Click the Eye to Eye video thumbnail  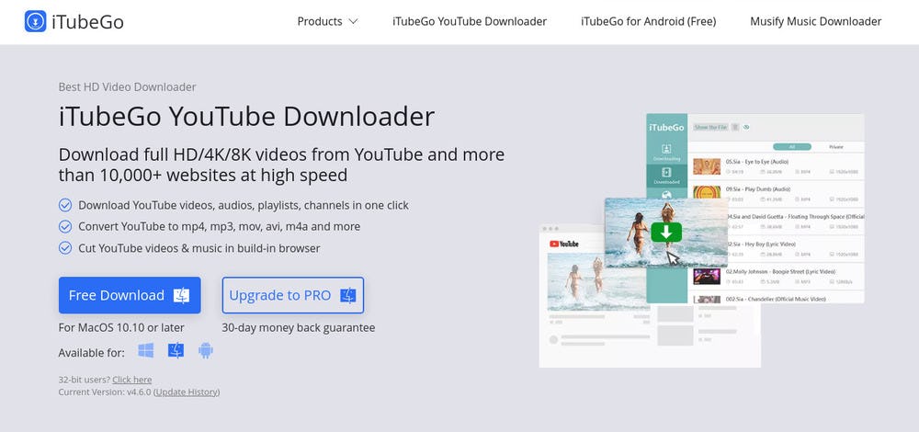[x=706, y=166]
